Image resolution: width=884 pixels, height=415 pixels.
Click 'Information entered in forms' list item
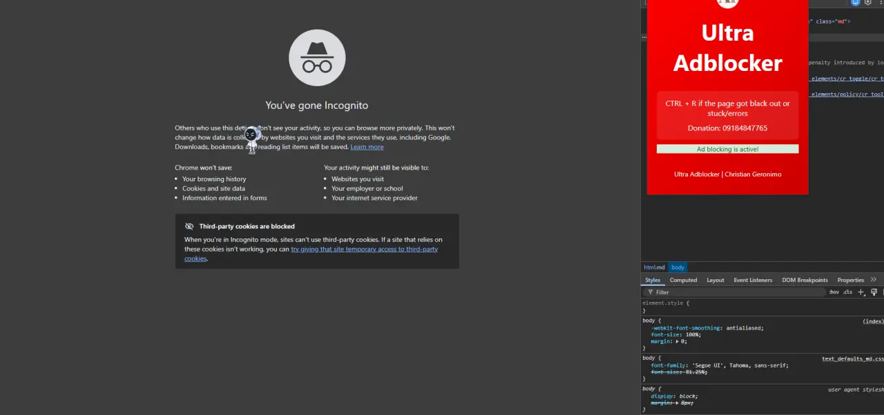pyautogui.click(x=224, y=198)
